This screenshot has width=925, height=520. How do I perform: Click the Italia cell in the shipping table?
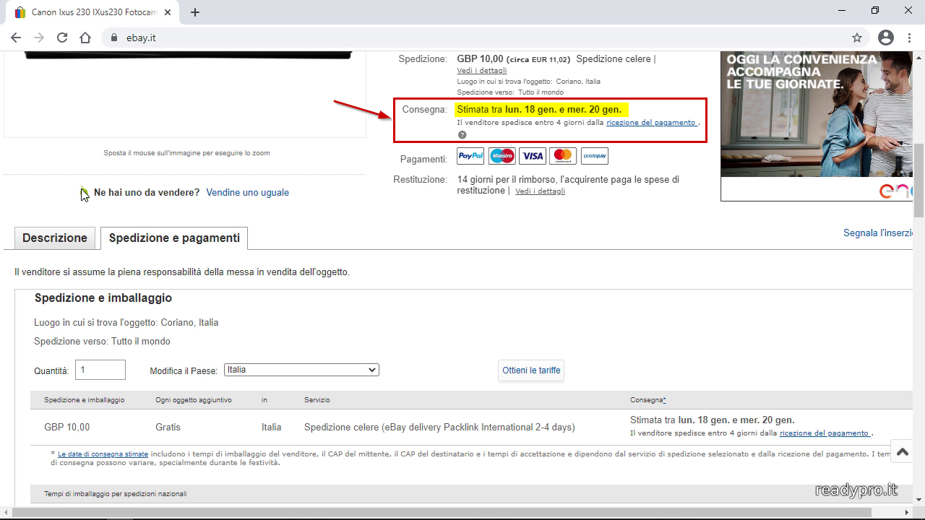272,428
